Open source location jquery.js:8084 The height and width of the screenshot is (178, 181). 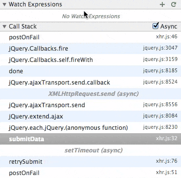[160, 116]
